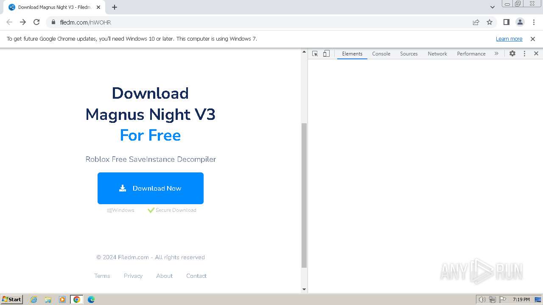Click the padlock site info icon
The image size is (543, 305).
(x=53, y=22)
